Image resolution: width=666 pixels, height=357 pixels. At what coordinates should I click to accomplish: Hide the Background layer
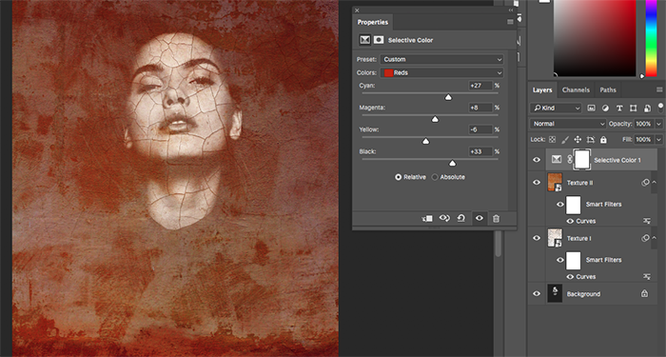click(x=537, y=293)
